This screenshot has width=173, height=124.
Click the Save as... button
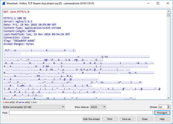127,119
